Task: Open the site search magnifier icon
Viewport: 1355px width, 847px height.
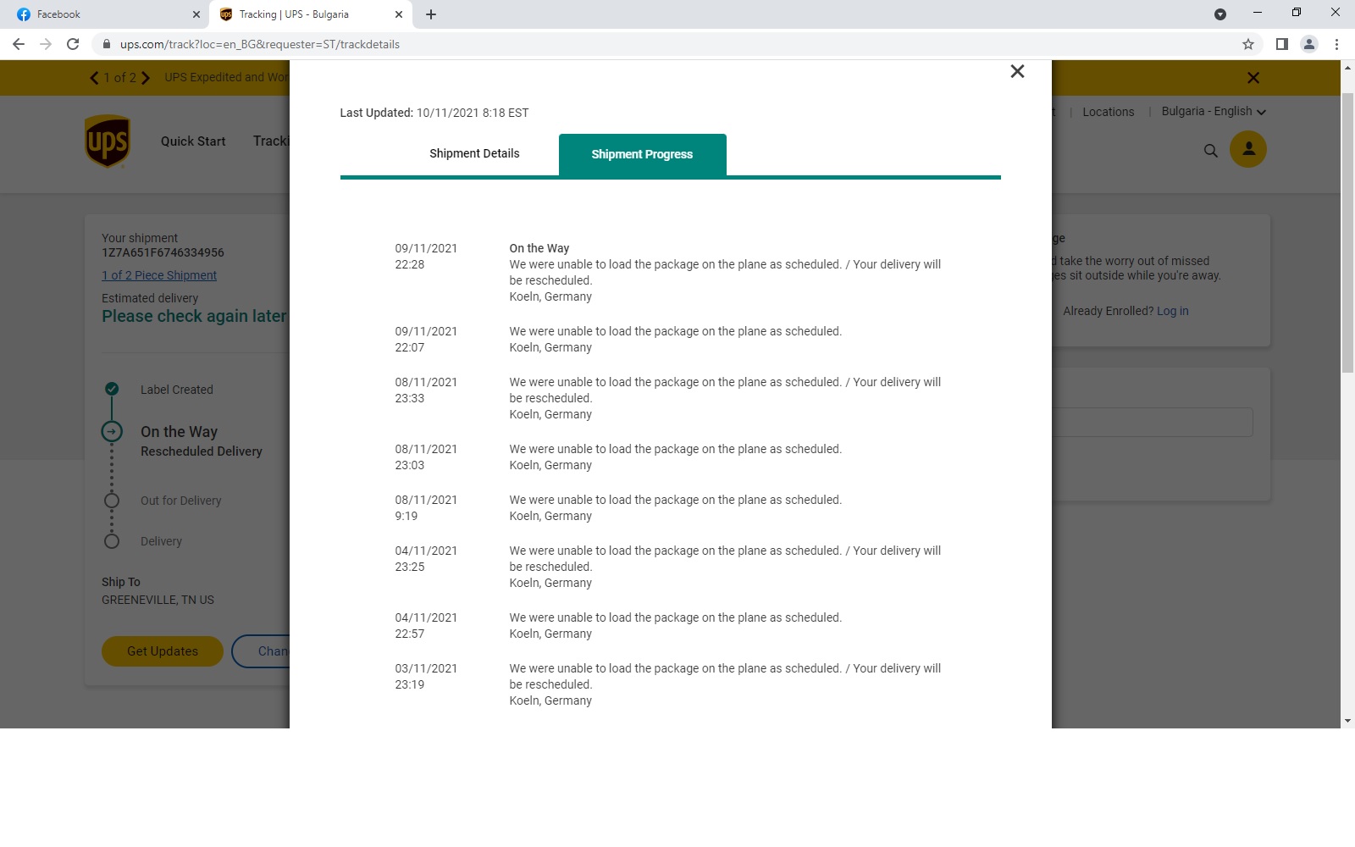Action: coord(1211,151)
